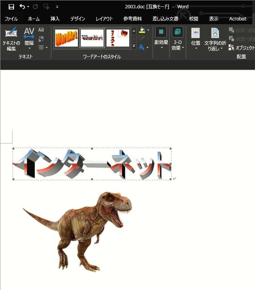Click the T-Rex dinosaur image
Image resolution: width=255 pixels, height=290 pixels.
[x=77, y=232]
